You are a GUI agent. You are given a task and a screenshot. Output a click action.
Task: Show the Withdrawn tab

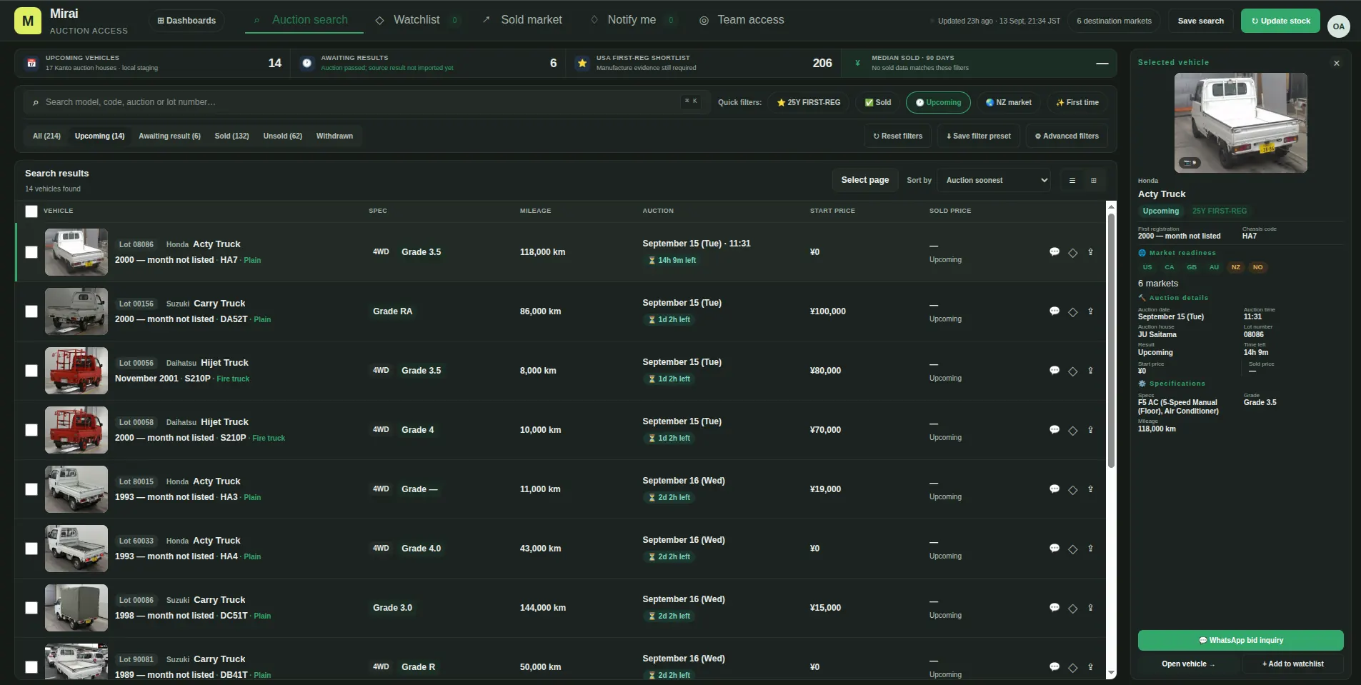(x=334, y=136)
